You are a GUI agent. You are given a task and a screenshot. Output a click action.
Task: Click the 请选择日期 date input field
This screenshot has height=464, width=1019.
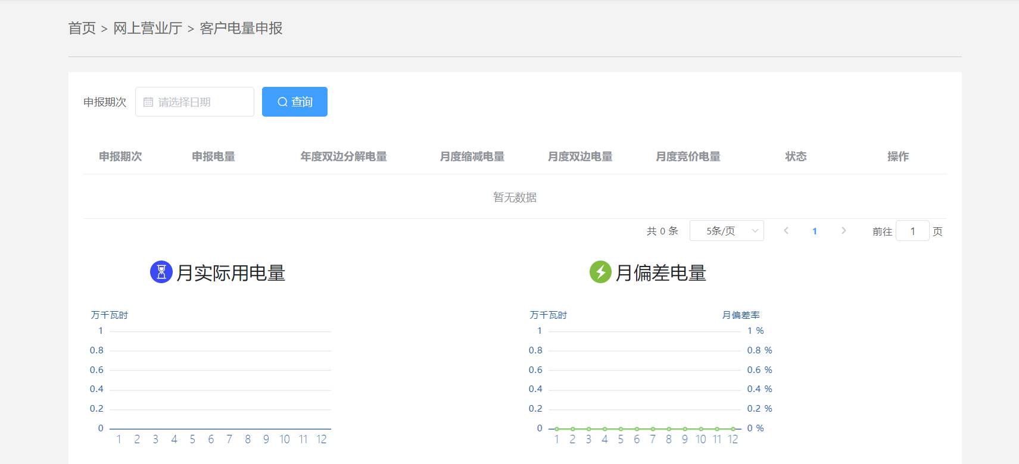click(x=195, y=102)
